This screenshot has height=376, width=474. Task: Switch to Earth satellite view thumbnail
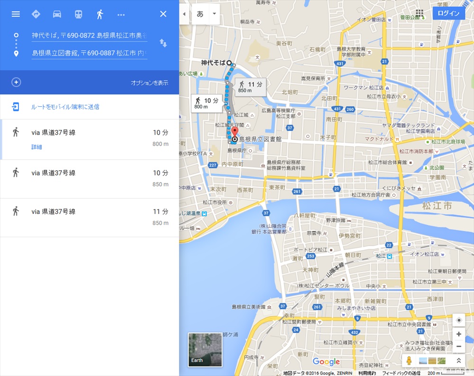coord(205,349)
